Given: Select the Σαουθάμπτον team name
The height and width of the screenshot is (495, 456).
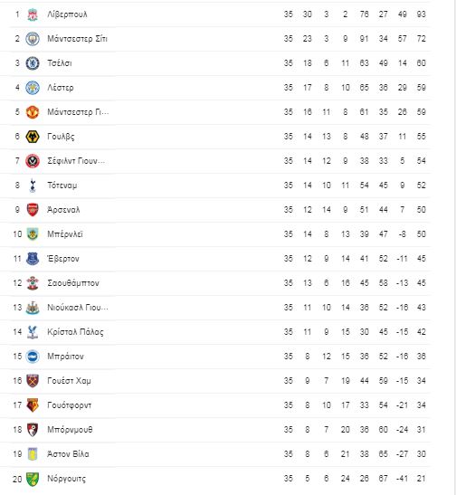Looking at the screenshot, I should click(73, 283).
